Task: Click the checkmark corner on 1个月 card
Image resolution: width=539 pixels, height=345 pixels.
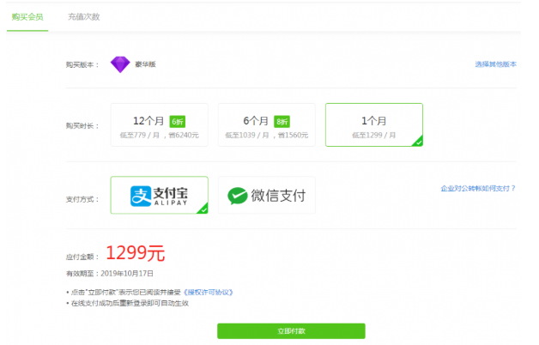Action: tap(416, 141)
